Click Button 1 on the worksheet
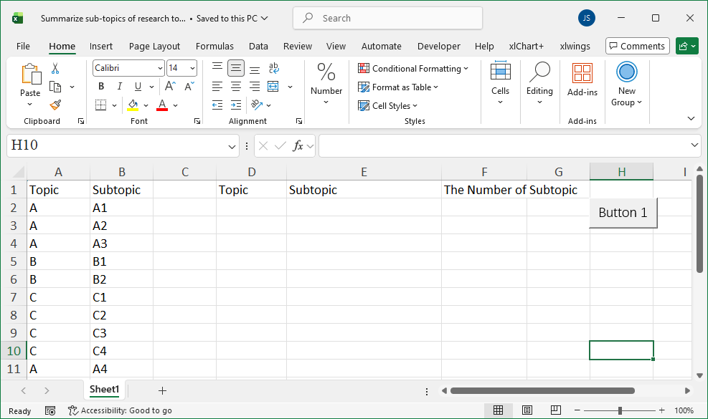The width and height of the screenshot is (708, 419). coord(623,212)
